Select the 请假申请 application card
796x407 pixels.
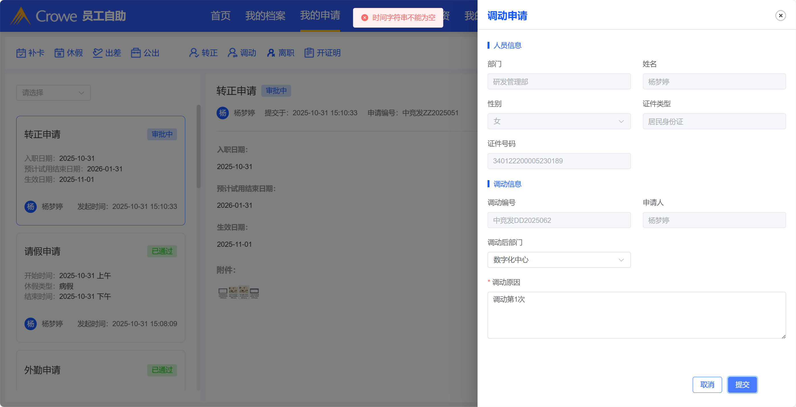point(100,287)
